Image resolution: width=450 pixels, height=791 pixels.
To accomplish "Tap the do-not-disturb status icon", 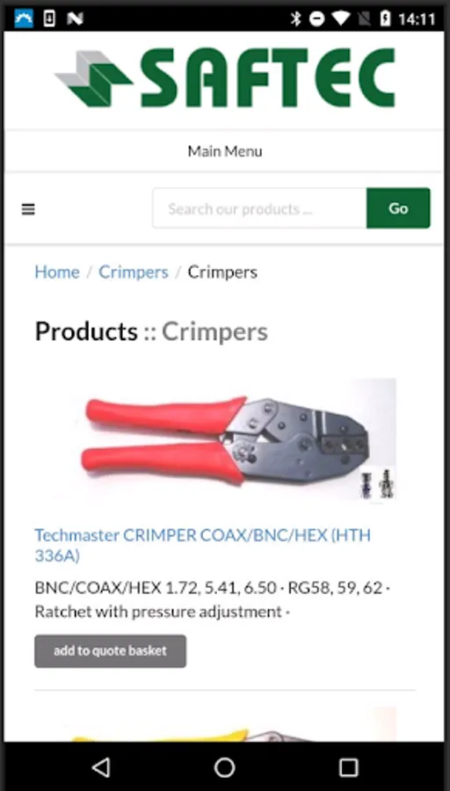I will [x=316, y=19].
